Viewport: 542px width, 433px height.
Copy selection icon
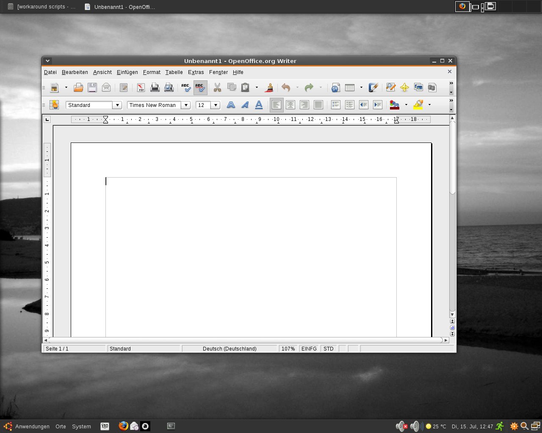[232, 88]
